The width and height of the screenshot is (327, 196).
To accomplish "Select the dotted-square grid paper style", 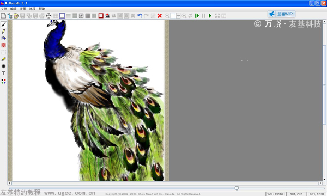I will [81, 16].
